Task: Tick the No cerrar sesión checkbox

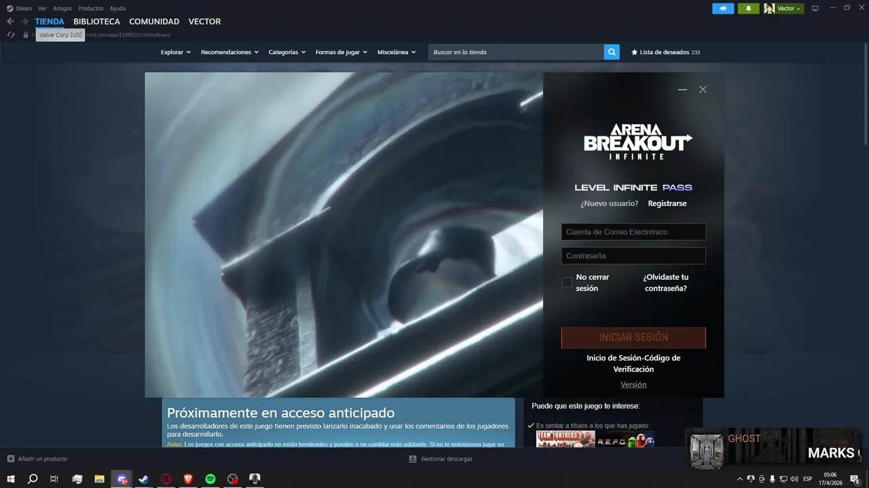Action: (567, 283)
